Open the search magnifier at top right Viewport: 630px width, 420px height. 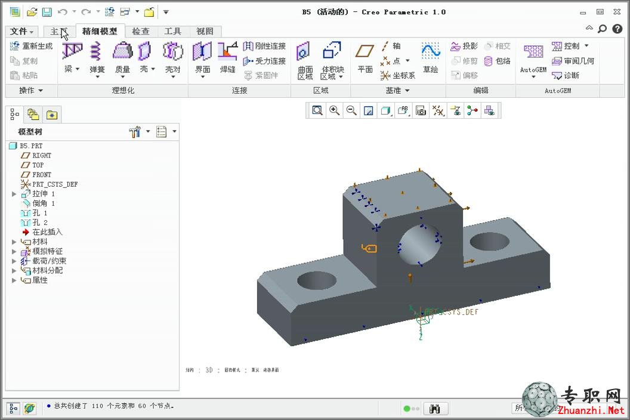[602, 29]
